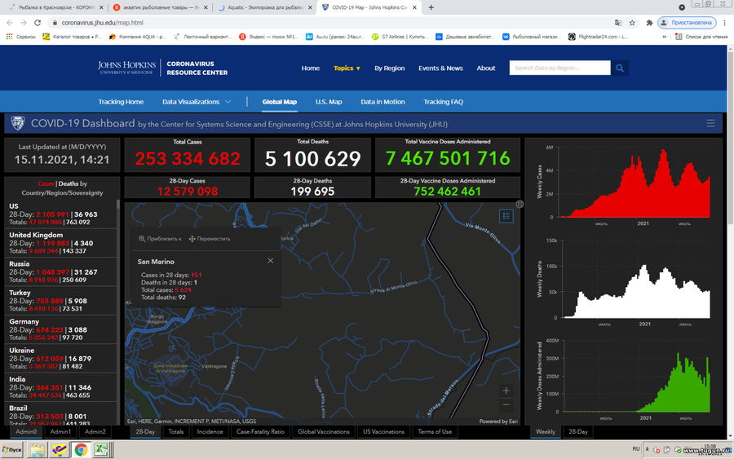Click the RU language indicator in tray

635,448
